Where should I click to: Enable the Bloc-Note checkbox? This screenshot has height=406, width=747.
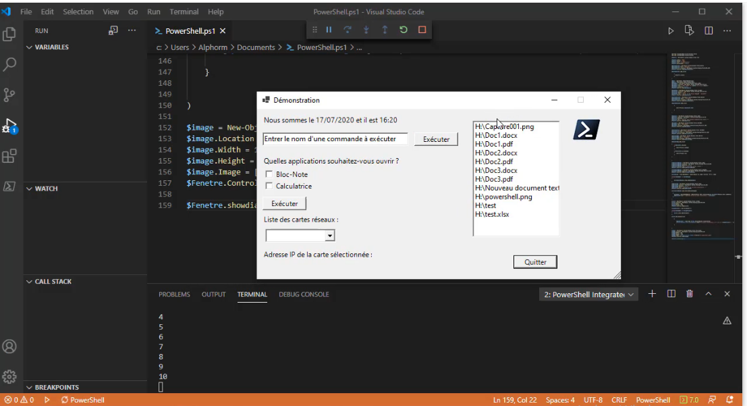[x=269, y=174]
